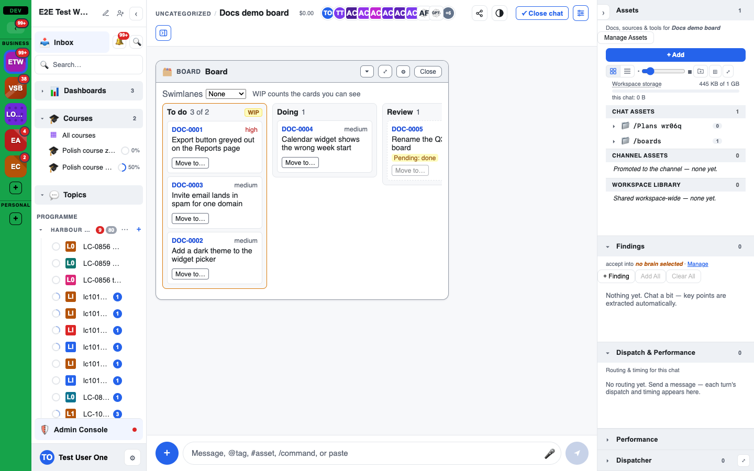Click the send message arrow button
754x471 pixels.
pos(577,453)
